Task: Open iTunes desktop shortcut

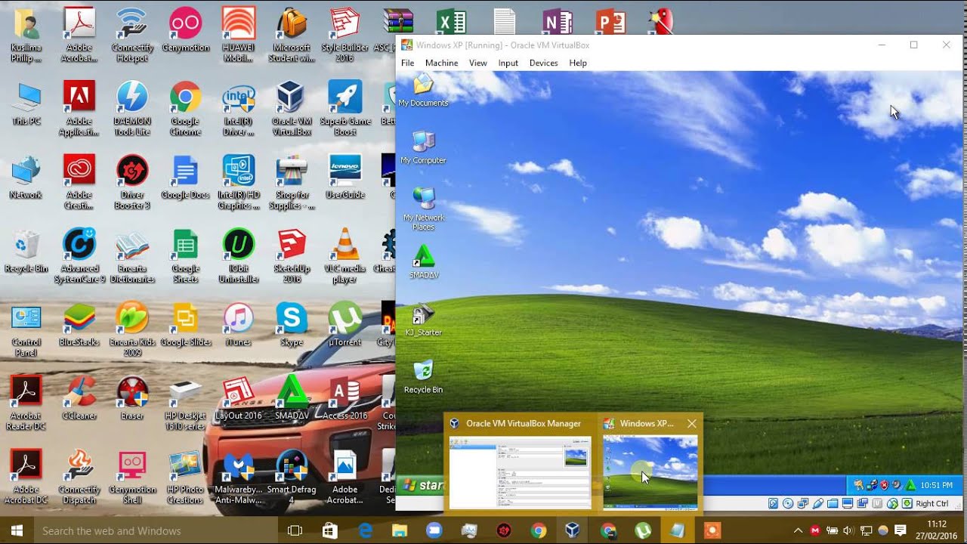Action: 238,324
